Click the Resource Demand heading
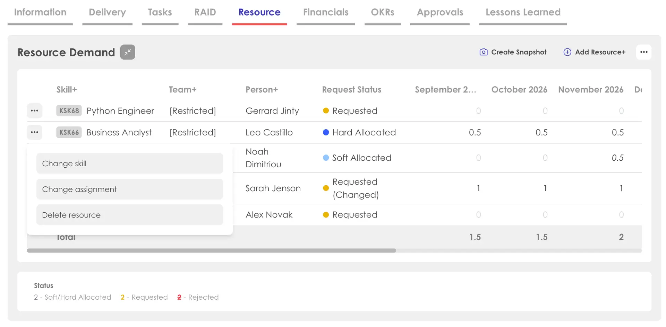The image size is (666, 327). pyautogui.click(x=66, y=52)
